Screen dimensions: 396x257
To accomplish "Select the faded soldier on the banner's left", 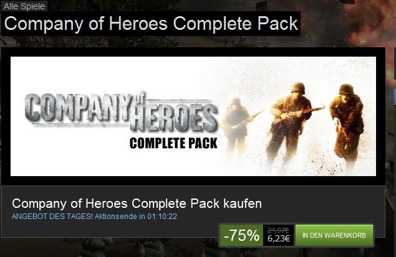I will pyautogui.click(x=236, y=122).
